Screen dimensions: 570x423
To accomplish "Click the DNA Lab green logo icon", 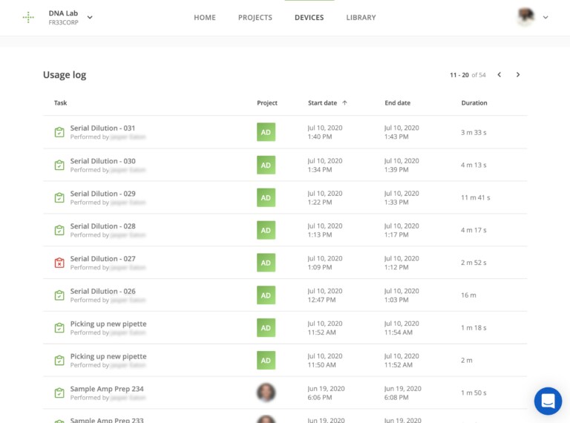I will [28, 17].
